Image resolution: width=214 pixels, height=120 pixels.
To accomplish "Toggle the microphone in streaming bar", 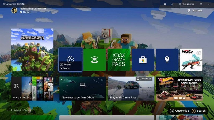I will coord(172,4).
